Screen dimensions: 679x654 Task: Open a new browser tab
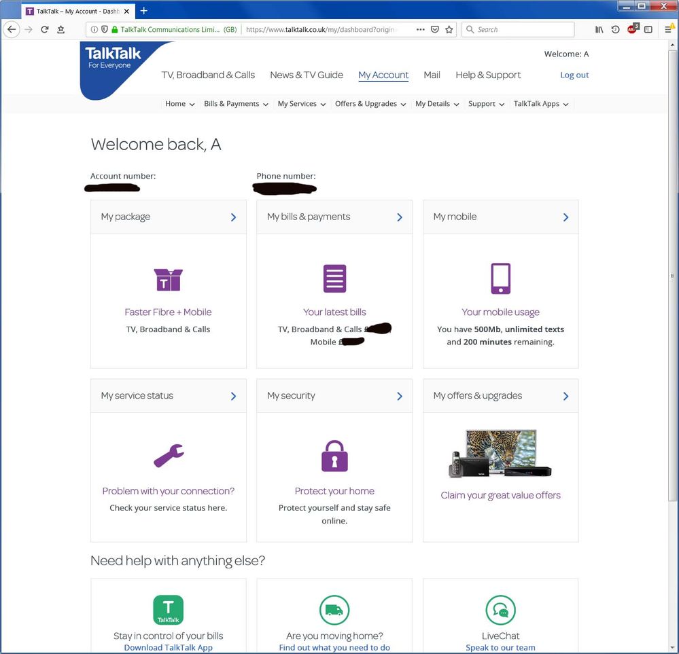tap(143, 11)
